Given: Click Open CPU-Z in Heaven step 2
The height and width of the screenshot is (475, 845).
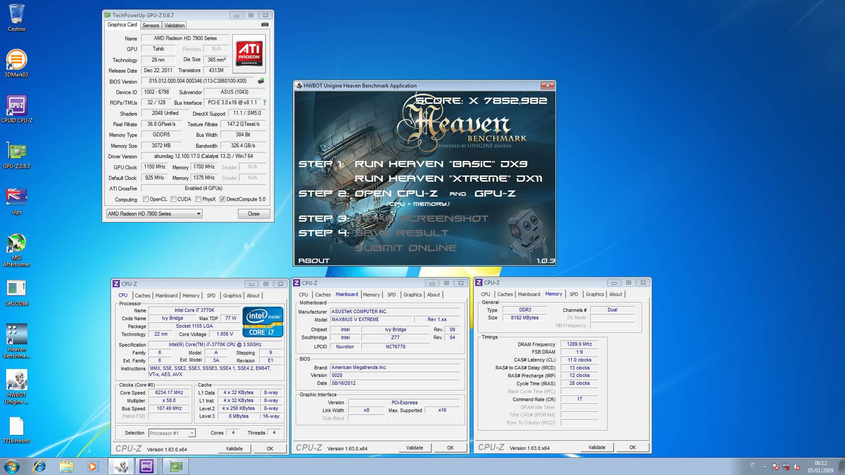Looking at the screenshot, I should 396,194.
